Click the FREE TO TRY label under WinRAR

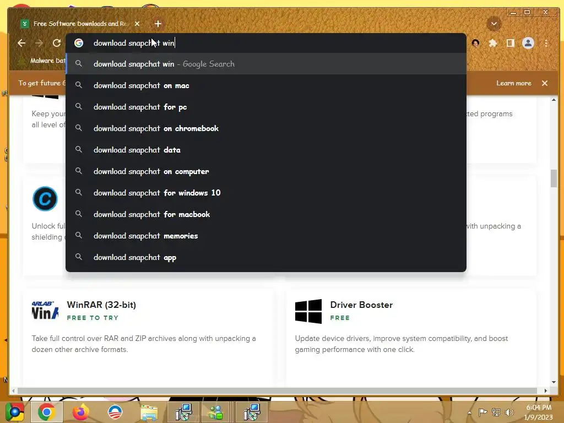tap(93, 318)
